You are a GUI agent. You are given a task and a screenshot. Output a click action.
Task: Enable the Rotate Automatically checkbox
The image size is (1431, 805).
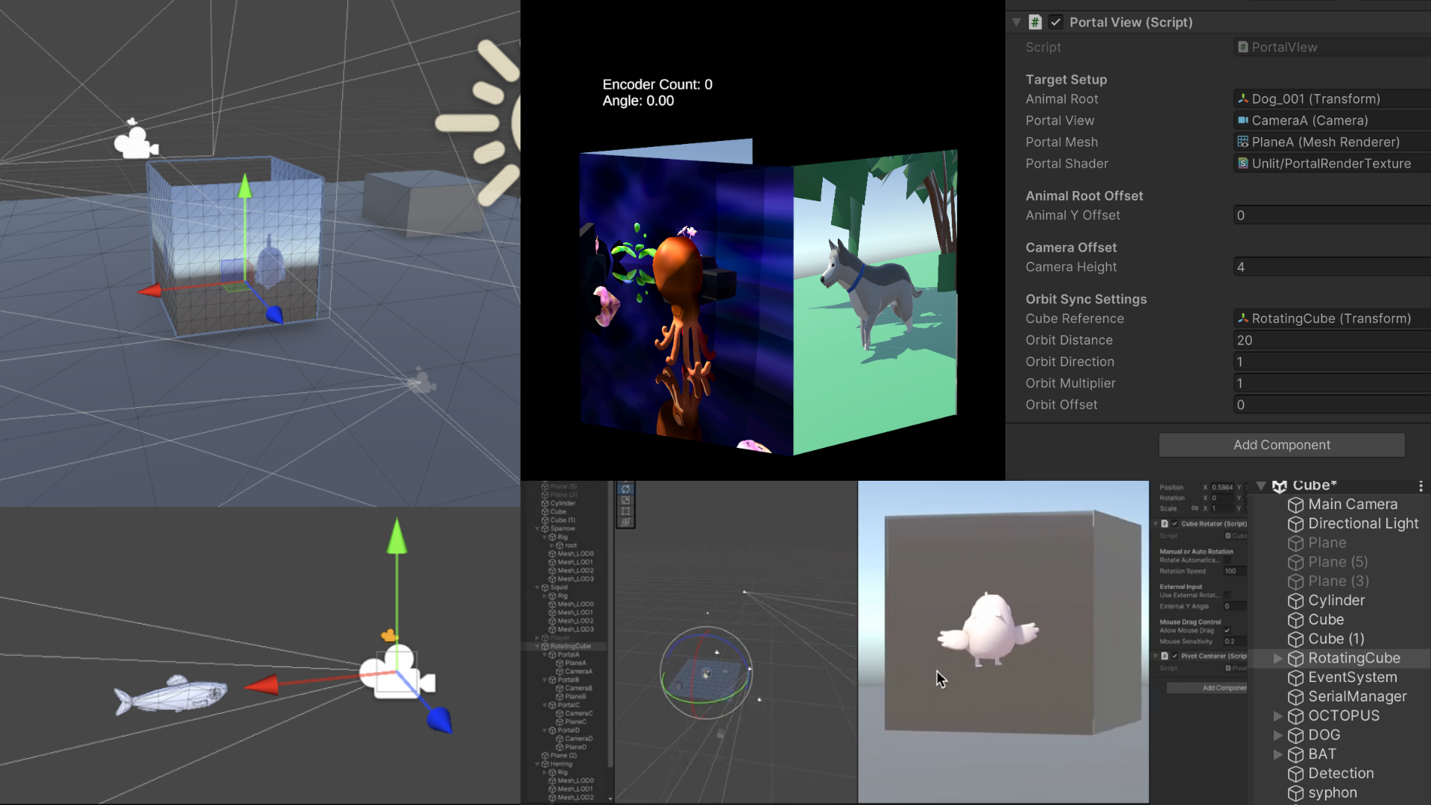1228,560
